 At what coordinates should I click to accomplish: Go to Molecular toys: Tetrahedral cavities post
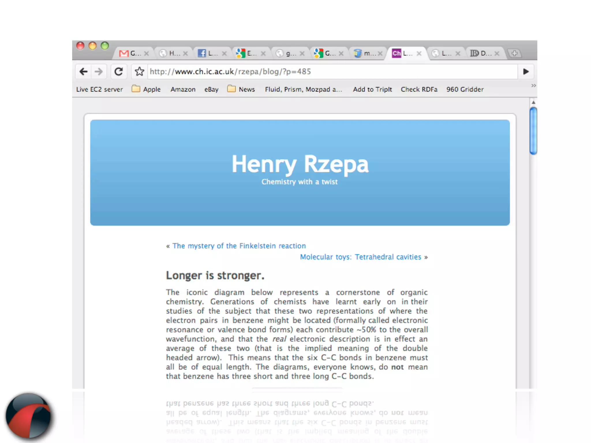[360, 257]
